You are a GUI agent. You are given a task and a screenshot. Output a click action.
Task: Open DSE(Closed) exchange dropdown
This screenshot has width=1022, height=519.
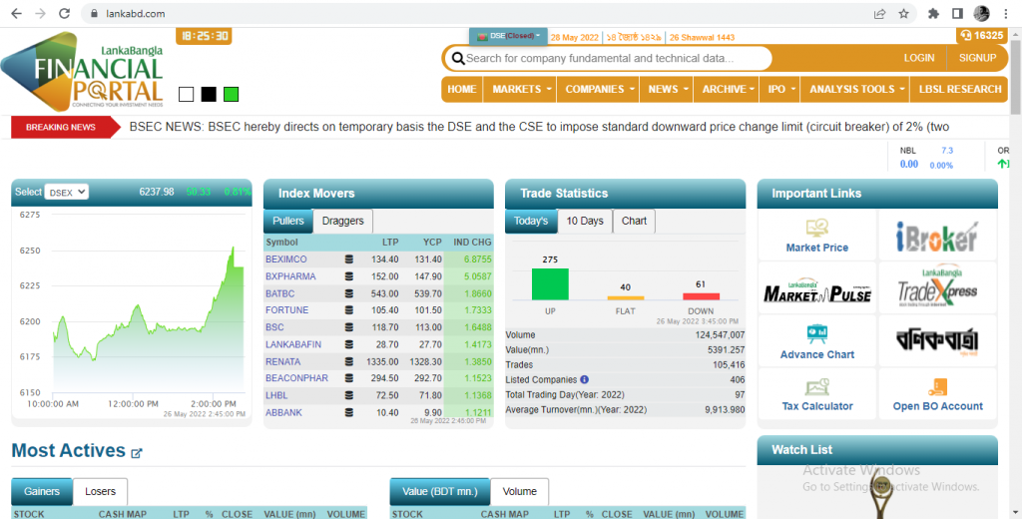(508, 37)
